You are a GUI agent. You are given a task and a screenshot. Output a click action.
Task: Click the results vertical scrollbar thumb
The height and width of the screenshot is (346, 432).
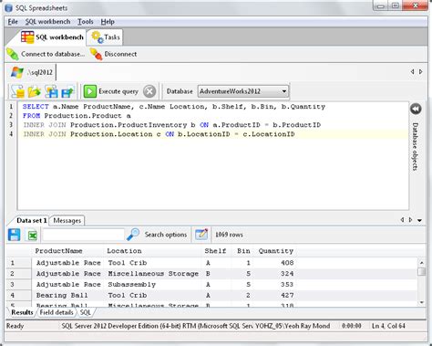point(422,271)
